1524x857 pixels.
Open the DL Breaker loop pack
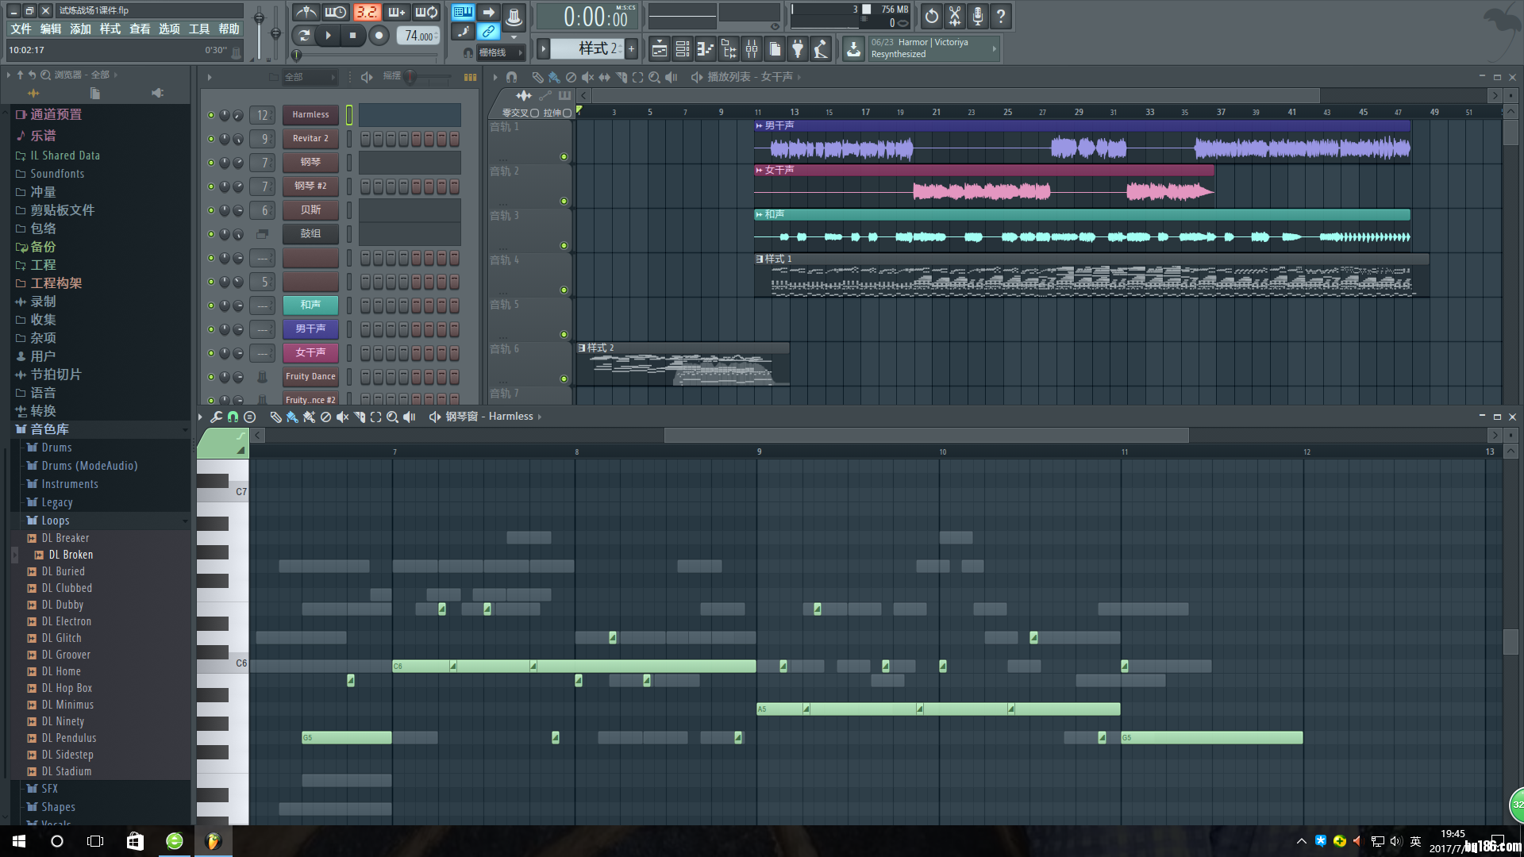[x=65, y=538]
